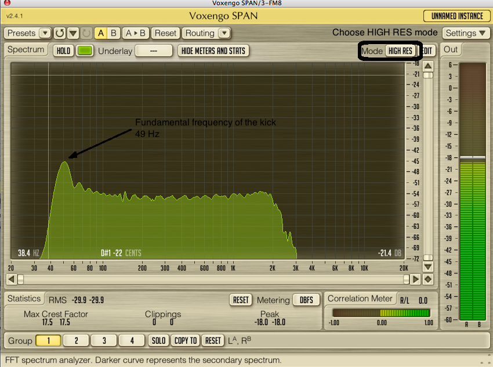Click the horizontal scroll right arrow
The width and height of the screenshot is (493, 367).
[415, 279]
